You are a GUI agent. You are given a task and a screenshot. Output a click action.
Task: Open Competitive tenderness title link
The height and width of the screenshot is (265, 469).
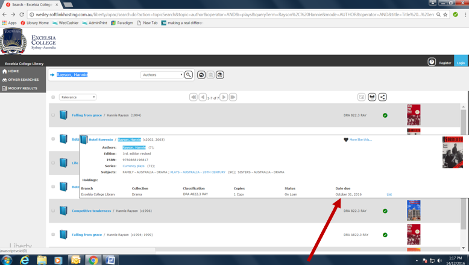(91, 211)
